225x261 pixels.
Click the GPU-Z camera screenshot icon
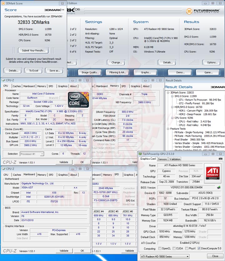click(x=220, y=159)
